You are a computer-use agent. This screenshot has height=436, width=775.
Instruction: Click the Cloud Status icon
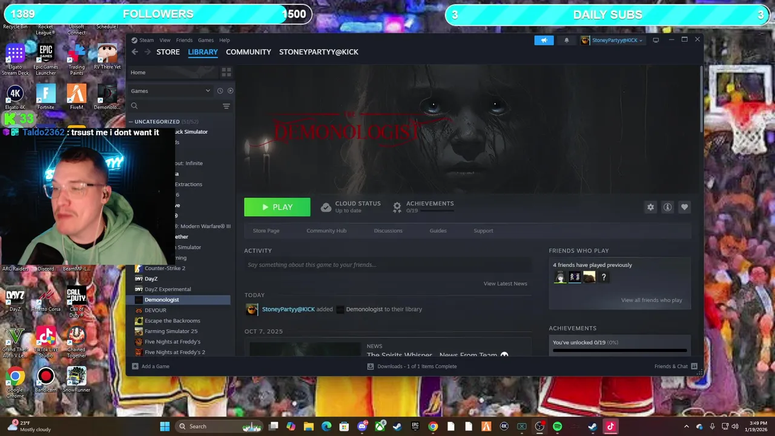(x=326, y=207)
